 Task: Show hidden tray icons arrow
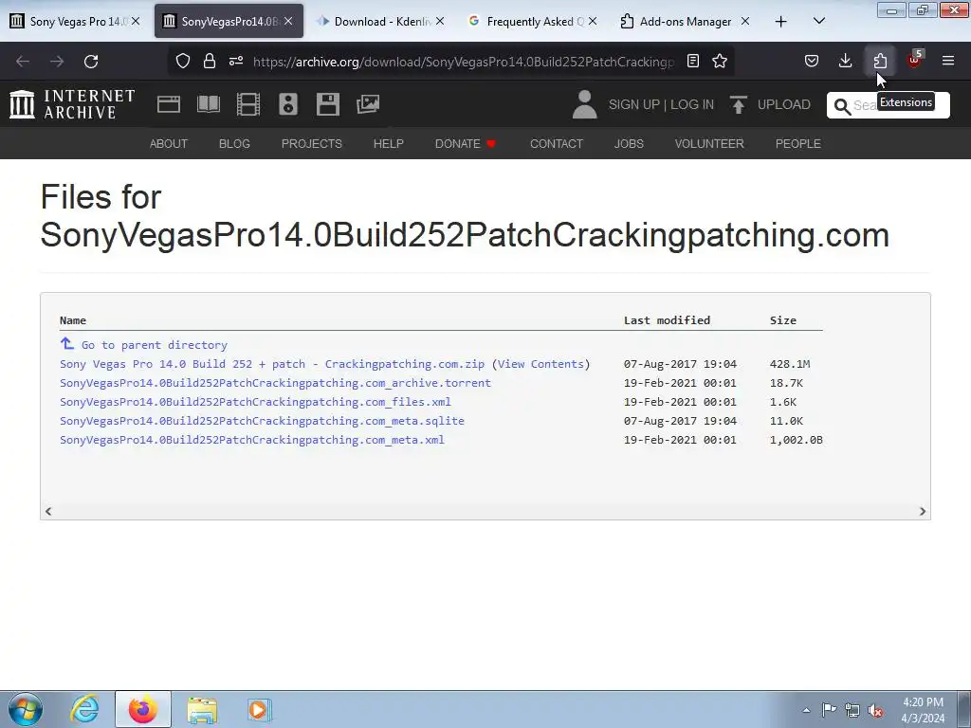tap(806, 710)
